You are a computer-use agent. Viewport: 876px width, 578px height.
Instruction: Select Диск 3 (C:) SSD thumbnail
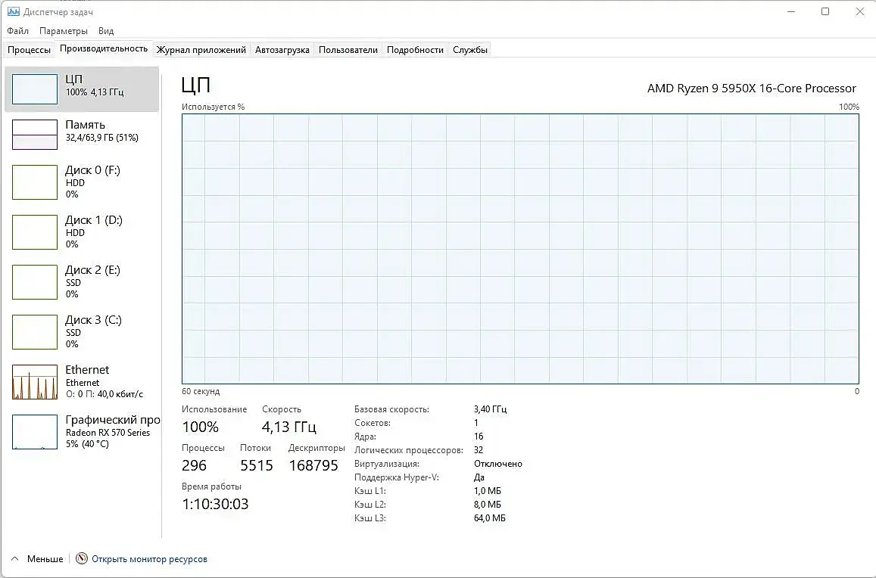(35, 332)
